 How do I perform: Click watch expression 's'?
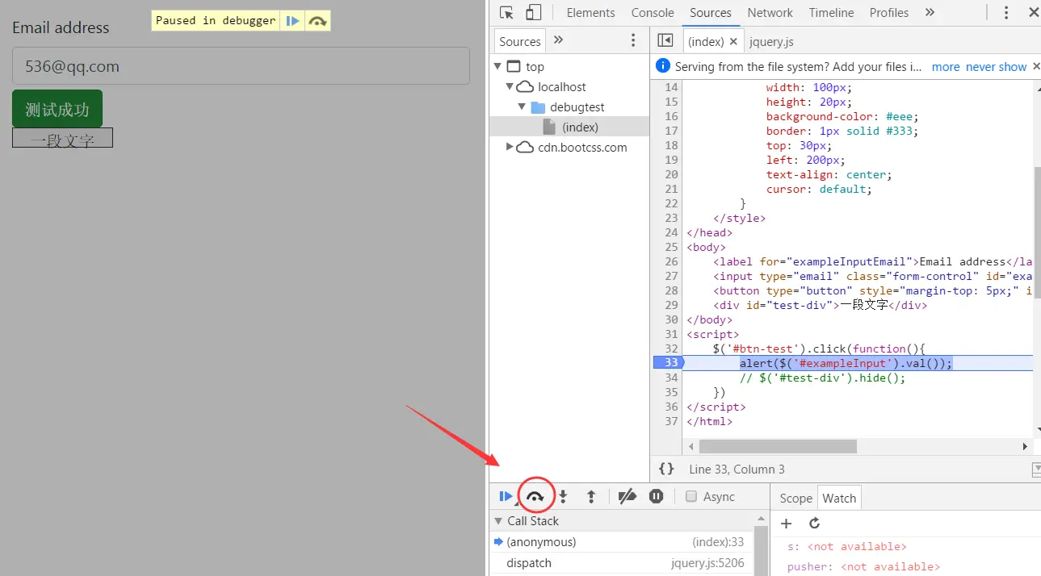[x=846, y=547]
